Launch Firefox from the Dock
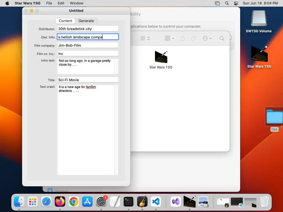Viewport: 283px width, 212px height. point(60,201)
